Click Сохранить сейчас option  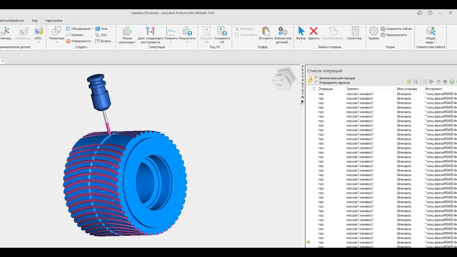point(396,29)
